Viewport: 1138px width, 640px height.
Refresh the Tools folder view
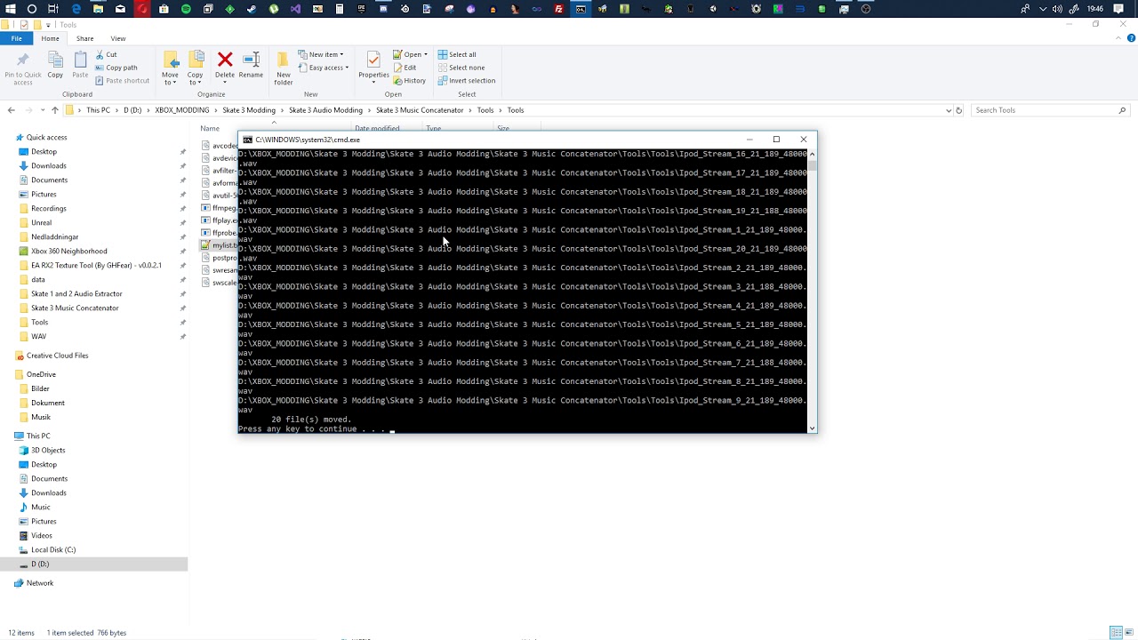[958, 110]
